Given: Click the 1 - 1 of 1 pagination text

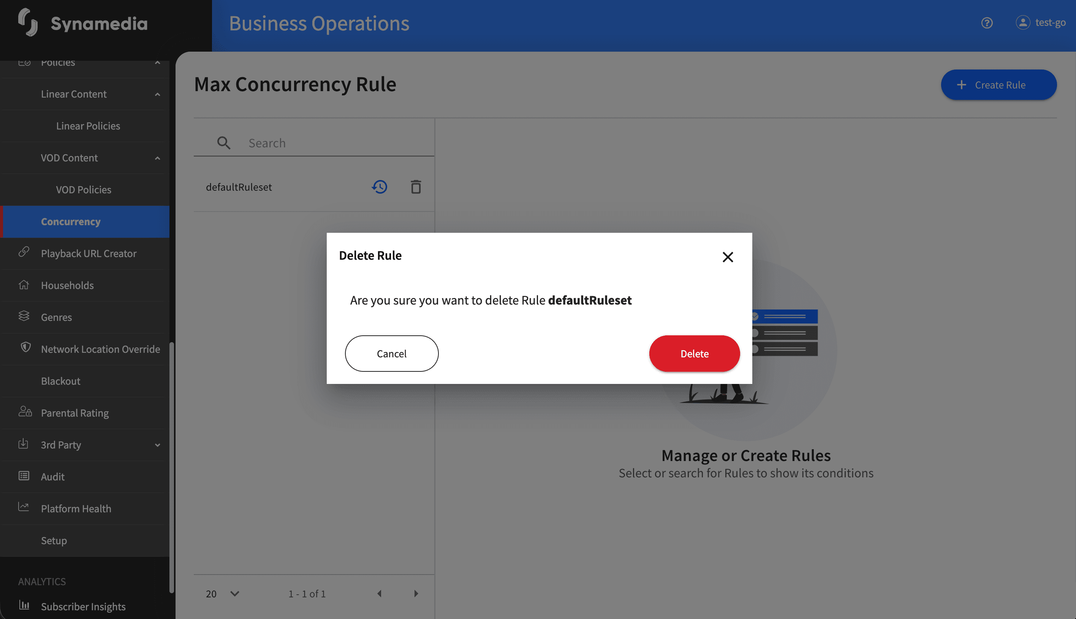Looking at the screenshot, I should [307, 594].
